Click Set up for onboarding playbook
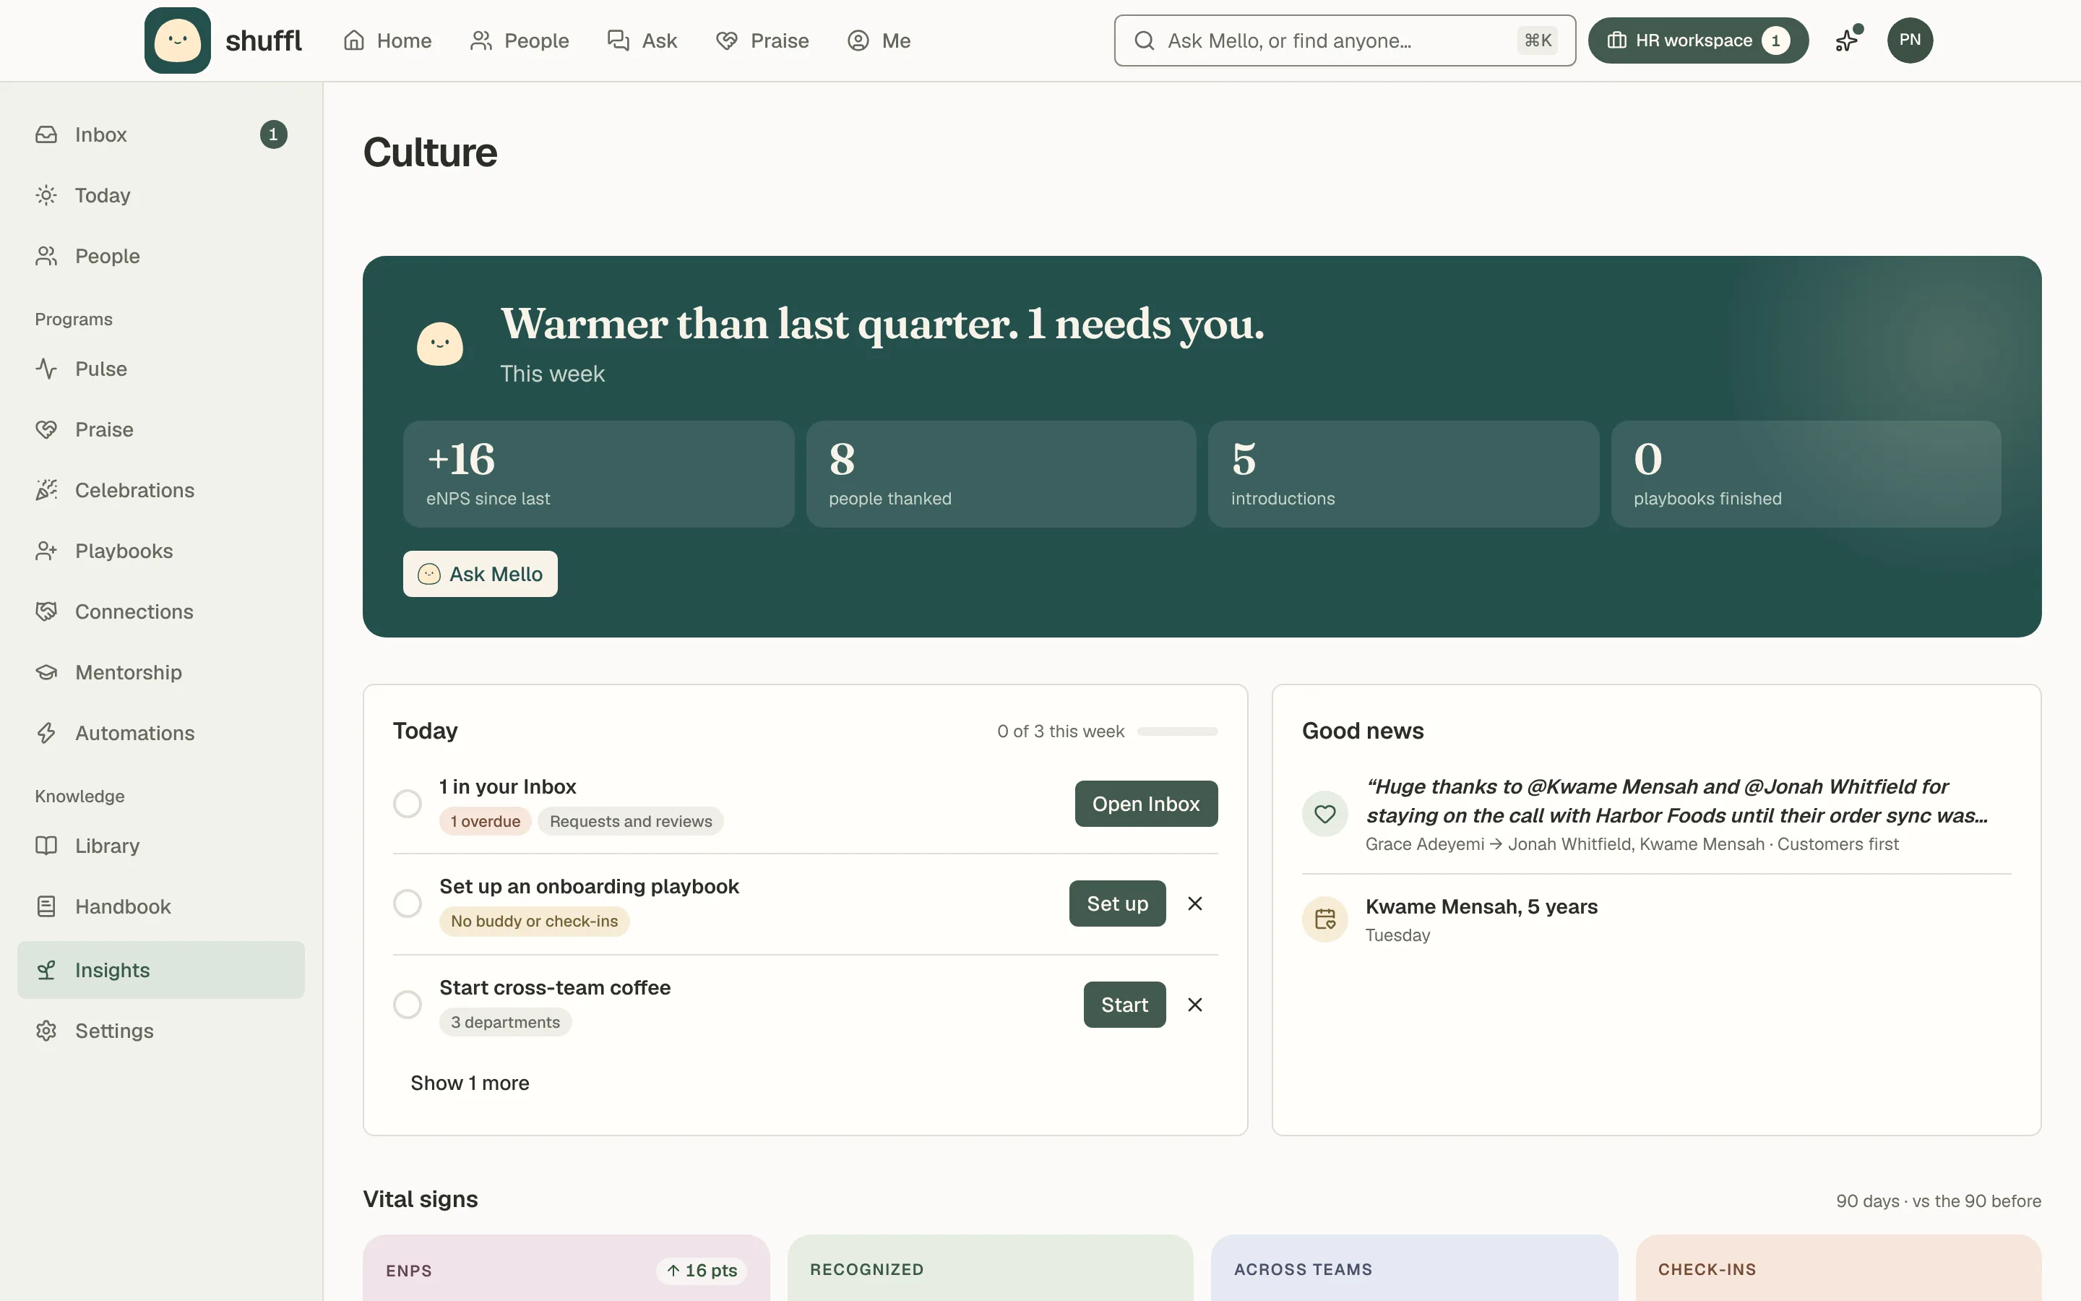This screenshot has width=2081, height=1301. 1117,903
